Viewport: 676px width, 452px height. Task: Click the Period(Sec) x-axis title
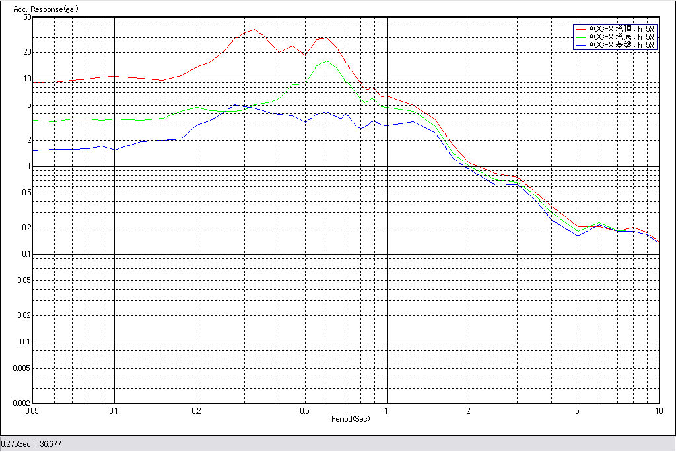[349, 418]
